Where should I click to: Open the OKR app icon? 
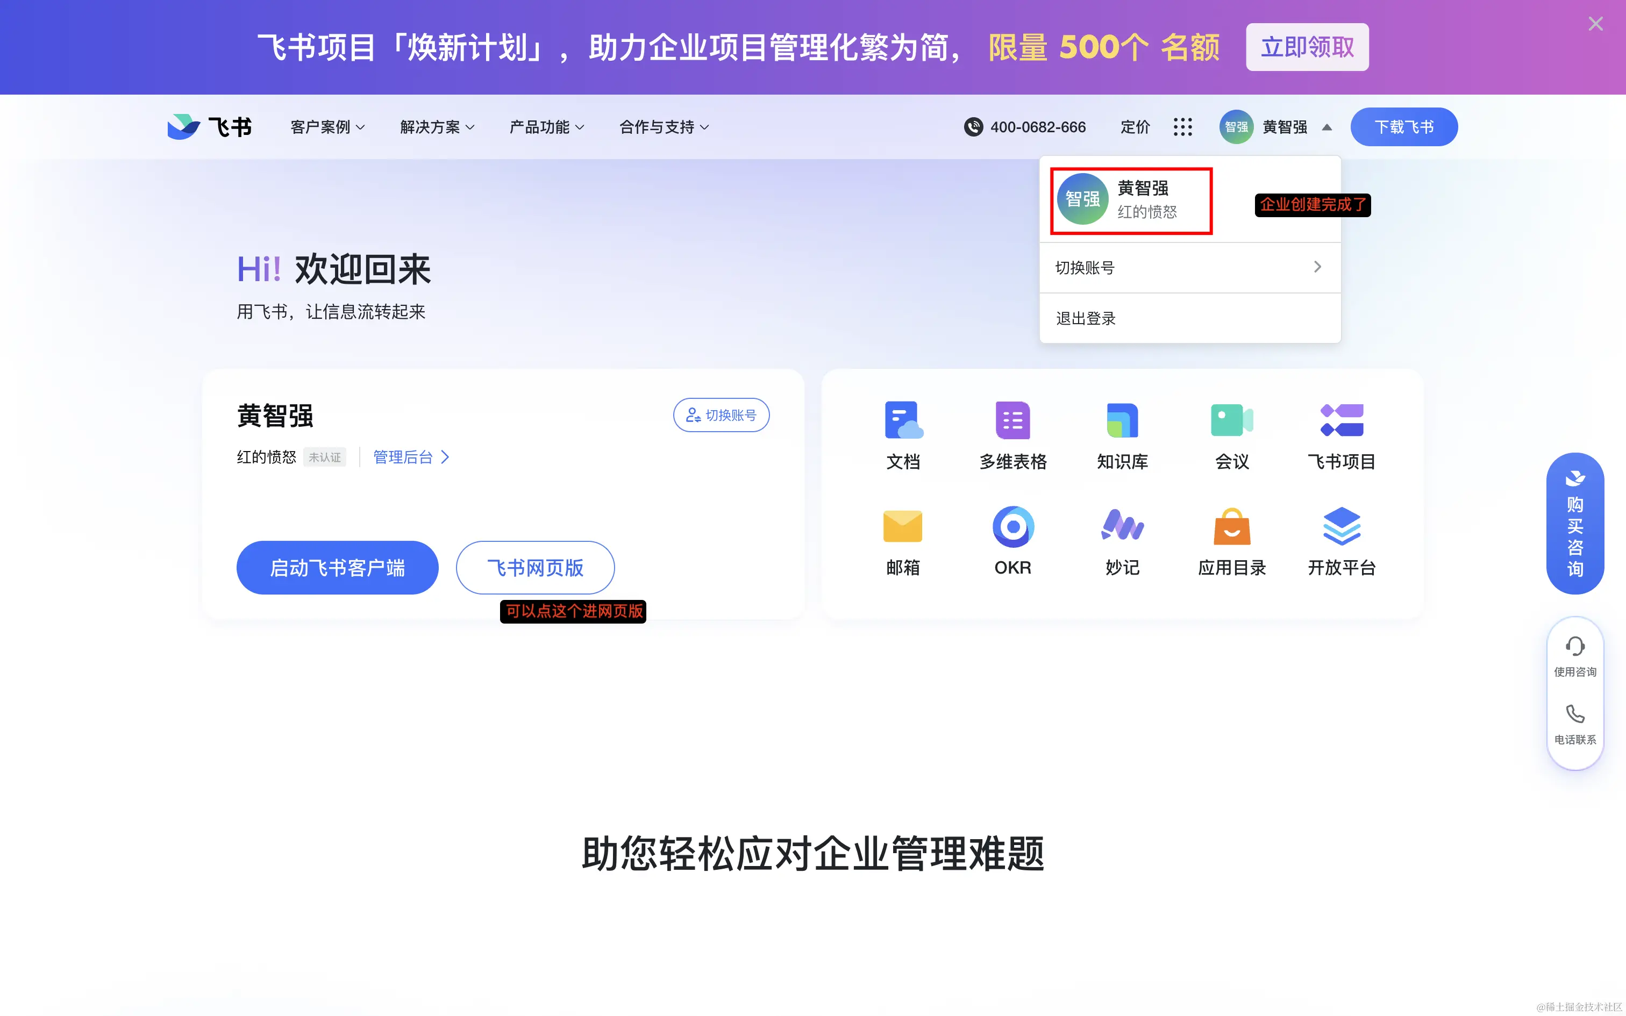tap(1012, 527)
